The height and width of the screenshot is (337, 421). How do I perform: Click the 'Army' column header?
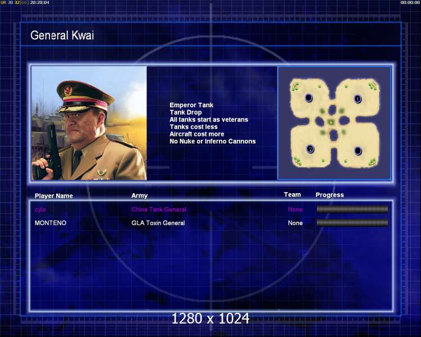139,195
